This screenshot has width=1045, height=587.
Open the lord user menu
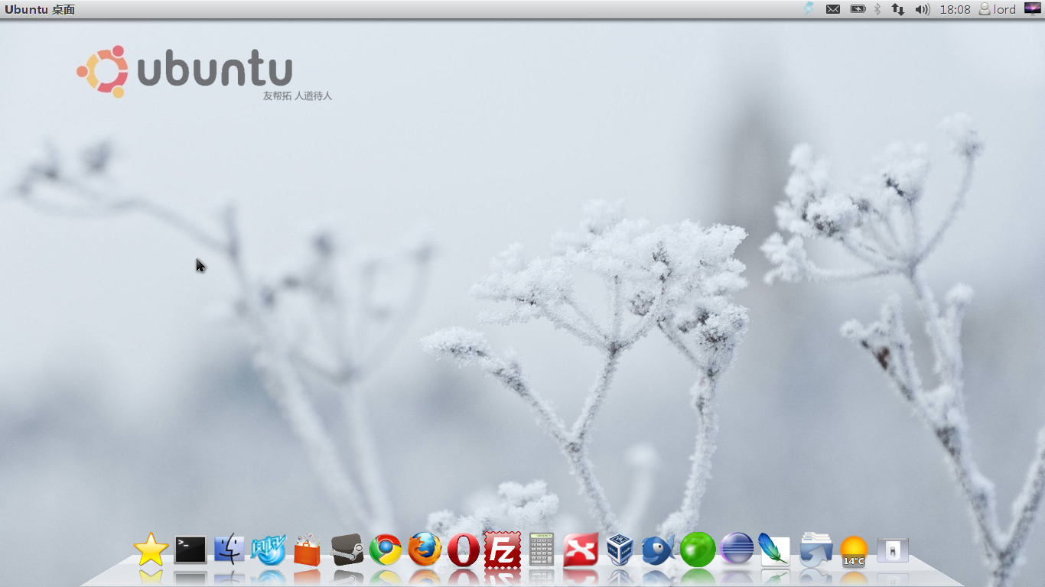998,9
